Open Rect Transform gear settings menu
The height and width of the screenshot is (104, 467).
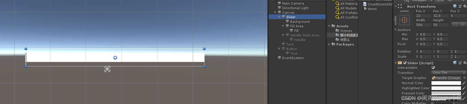(465, 6)
